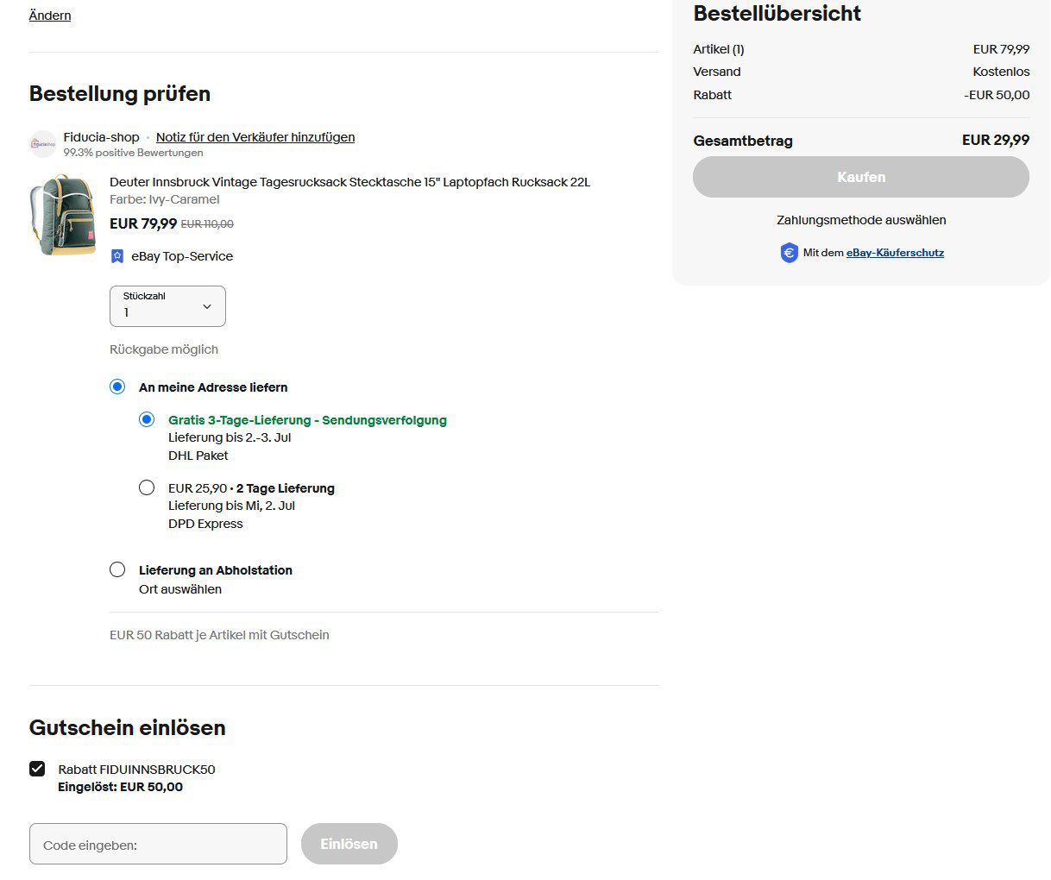This screenshot has height=880, width=1051.
Task: Click the 'Kostenlos' shipping value
Action: (1001, 72)
